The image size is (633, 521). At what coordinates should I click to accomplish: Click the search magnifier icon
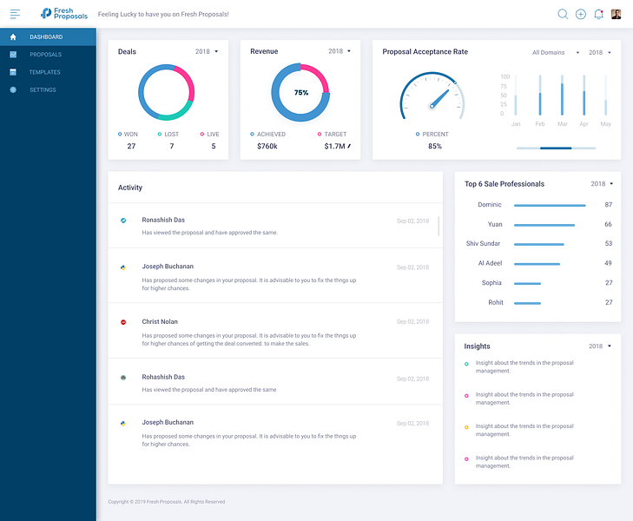pyautogui.click(x=563, y=14)
